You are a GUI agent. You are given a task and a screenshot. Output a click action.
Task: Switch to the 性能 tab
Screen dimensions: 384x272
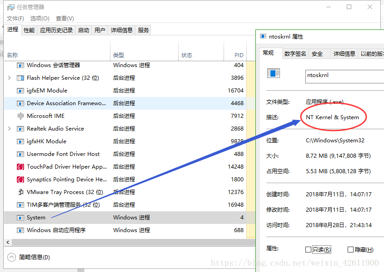29,30
